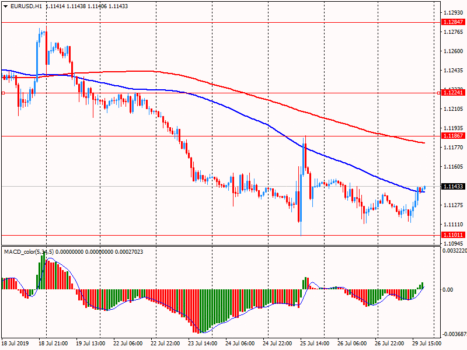
Task: Click the 1.11605 price scale value
Action: (x=454, y=167)
